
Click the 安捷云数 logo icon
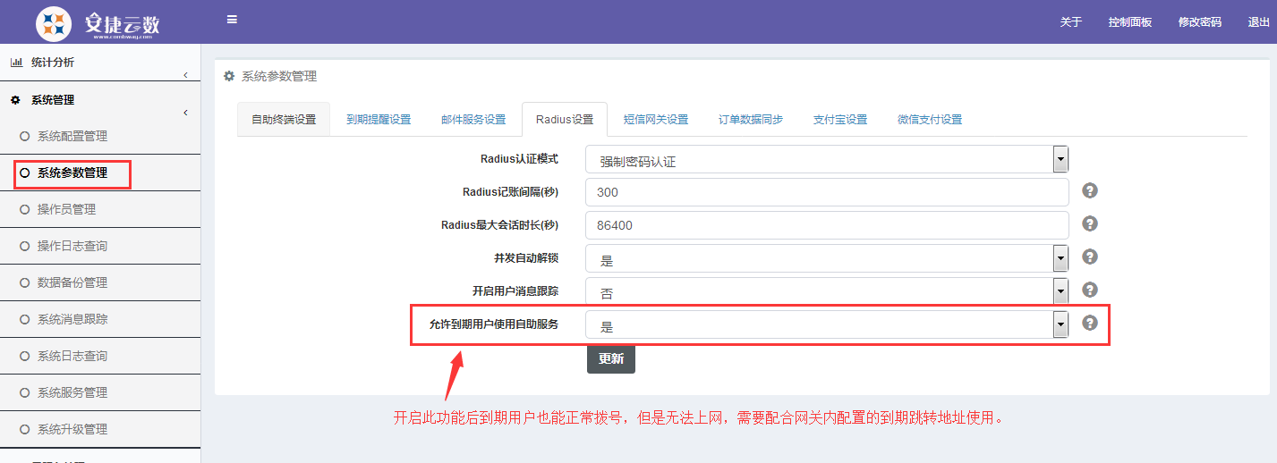point(54,22)
